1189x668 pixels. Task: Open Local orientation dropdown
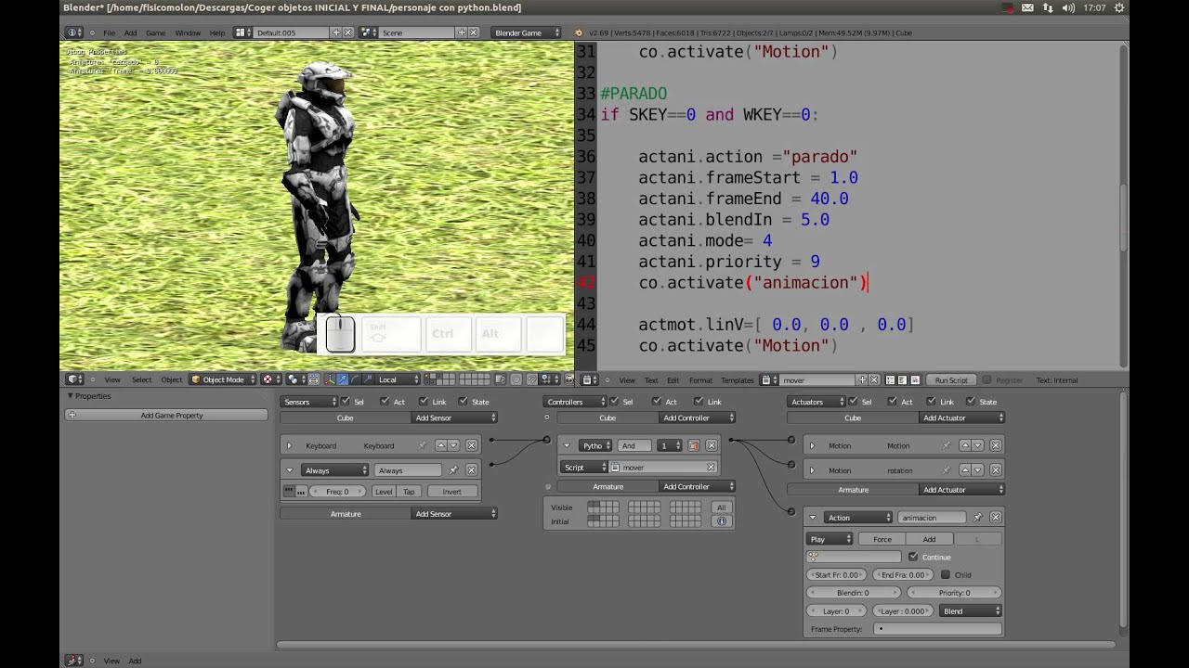(x=399, y=379)
